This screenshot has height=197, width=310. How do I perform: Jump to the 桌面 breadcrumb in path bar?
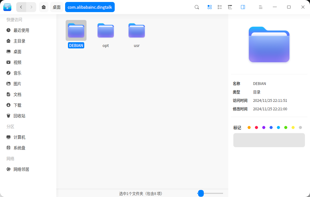57,7
